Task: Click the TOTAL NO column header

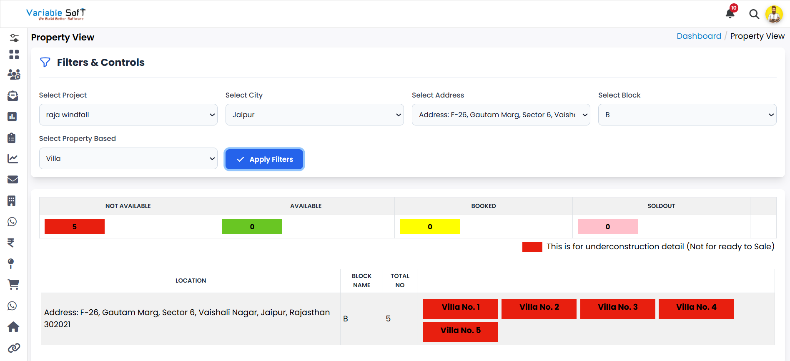Action: tap(400, 281)
